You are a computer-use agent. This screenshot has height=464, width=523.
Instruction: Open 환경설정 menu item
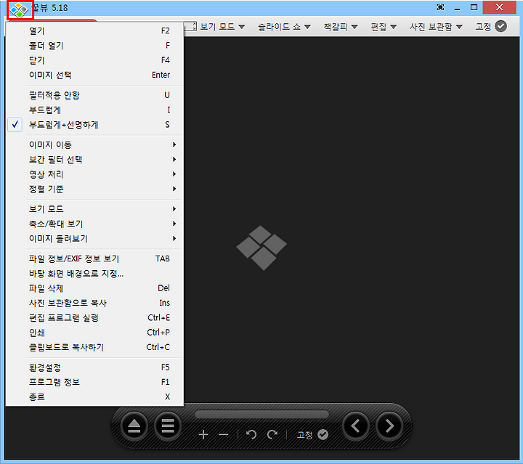(94, 367)
